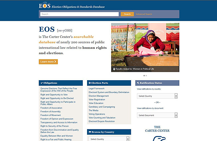Open 'Right to a Fair and Public Hearing' link
Viewport: 217px width, 141px height.
click(x=56, y=139)
